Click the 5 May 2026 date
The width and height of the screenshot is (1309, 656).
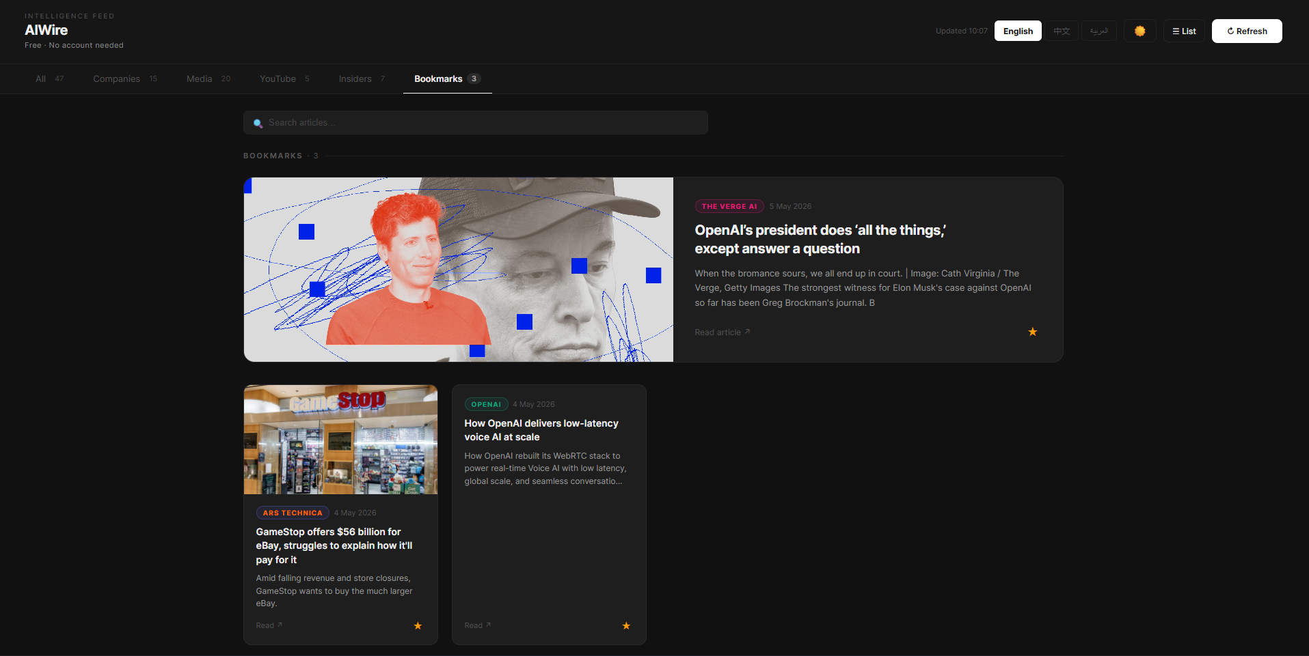790,206
